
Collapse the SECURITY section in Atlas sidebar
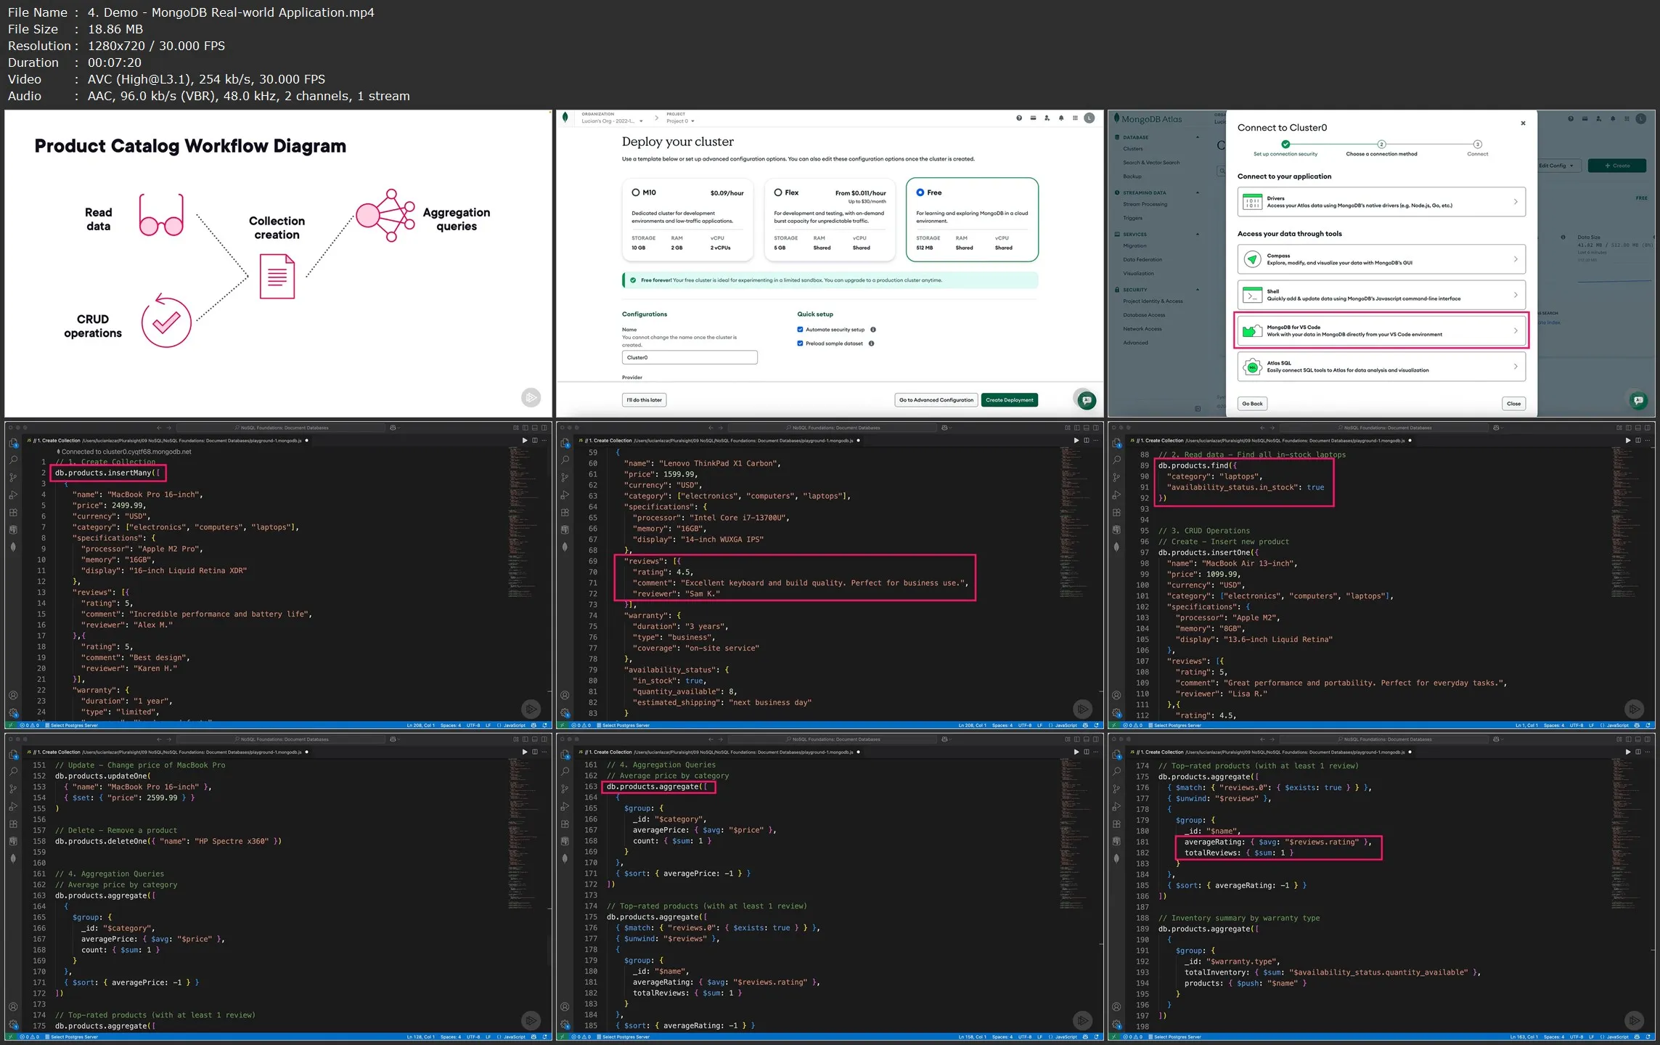(x=1198, y=290)
